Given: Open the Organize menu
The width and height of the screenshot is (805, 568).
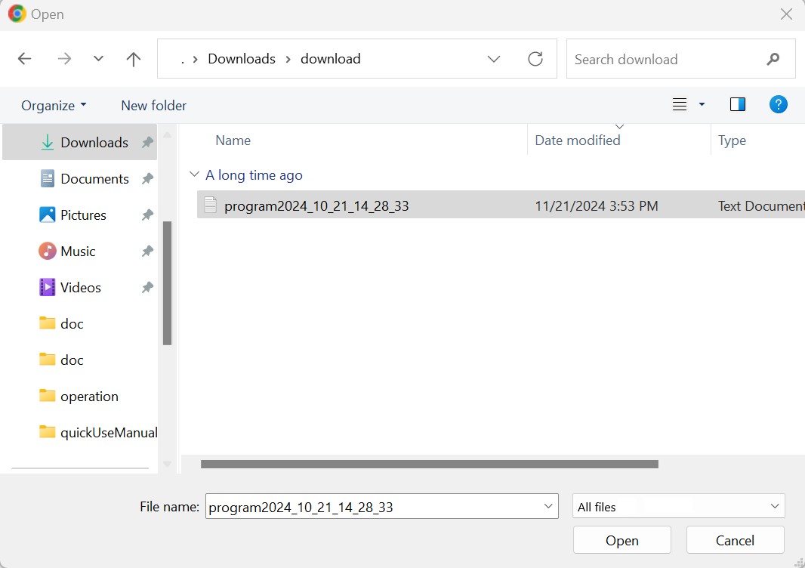Looking at the screenshot, I should 54,105.
